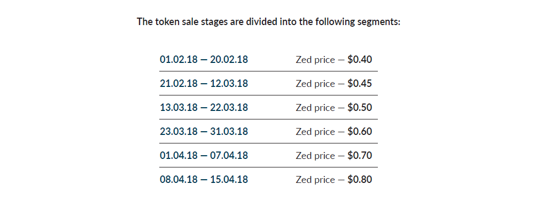
Task: Select date range 13.03.18 — 22.03.18
Action: click(x=204, y=108)
